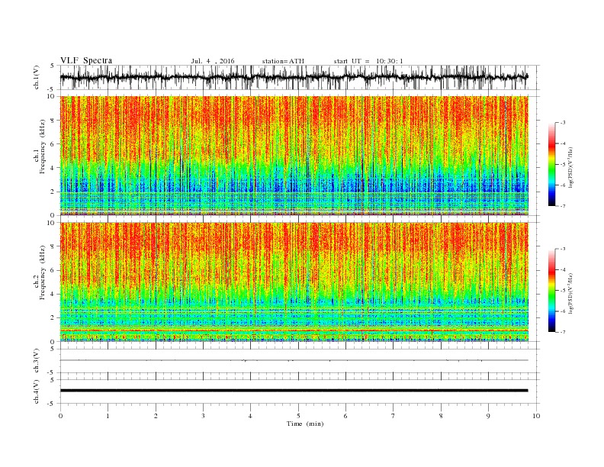The height and width of the screenshot is (467, 604).
Task: Click the bottom time axis tick label "0"
Action: click(x=60, y=416)
